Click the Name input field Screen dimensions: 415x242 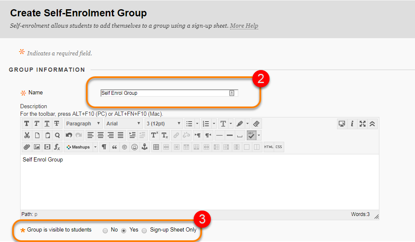169,93
